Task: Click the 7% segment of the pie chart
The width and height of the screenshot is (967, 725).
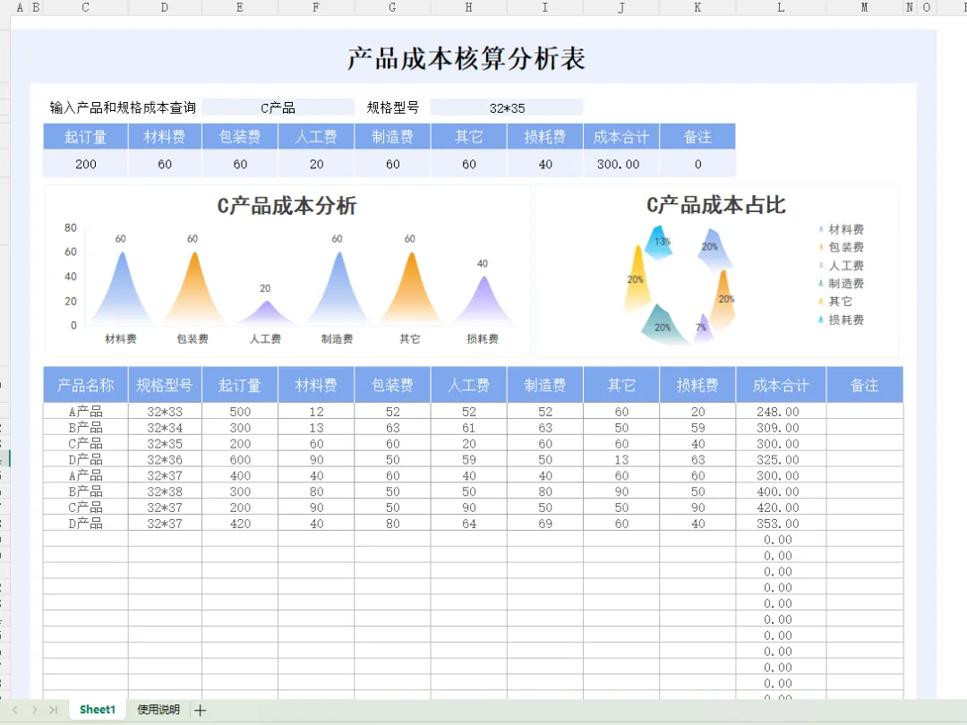Action: [703, 328]
